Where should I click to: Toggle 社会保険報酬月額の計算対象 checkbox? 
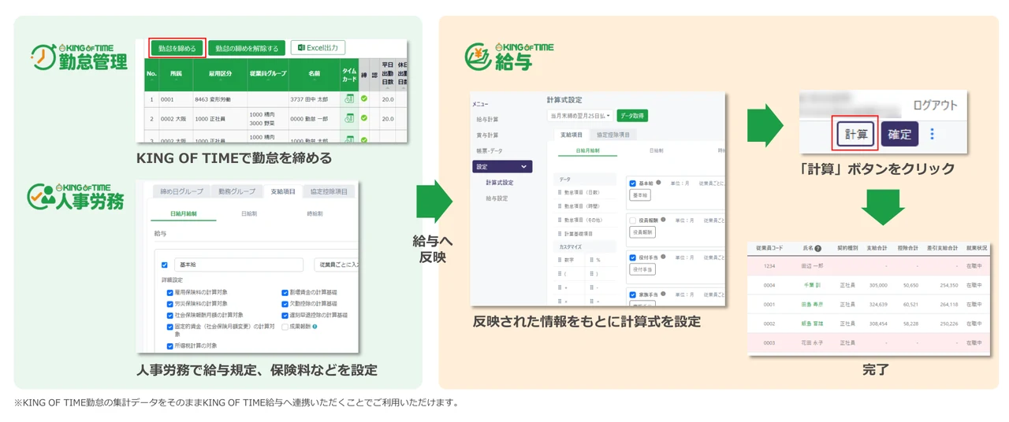point(169,315)
